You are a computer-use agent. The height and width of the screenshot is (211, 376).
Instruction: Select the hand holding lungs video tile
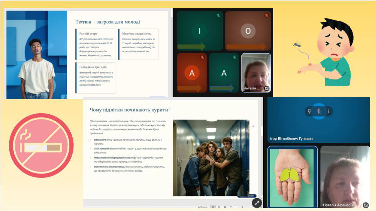point(292,177)
